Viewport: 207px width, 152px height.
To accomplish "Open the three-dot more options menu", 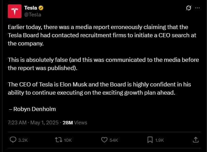I will [x=197, y=8].
